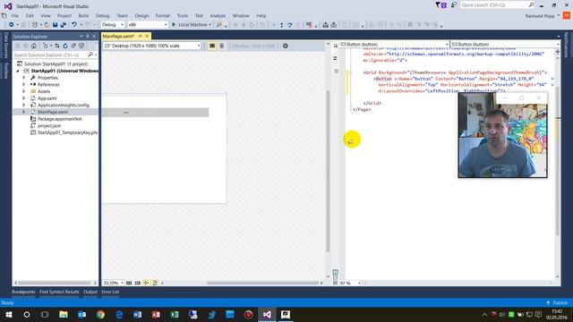This screenshot has height=322, width=573.
Task: Pin the Solution Explorer panel
Action: (88, 37)
